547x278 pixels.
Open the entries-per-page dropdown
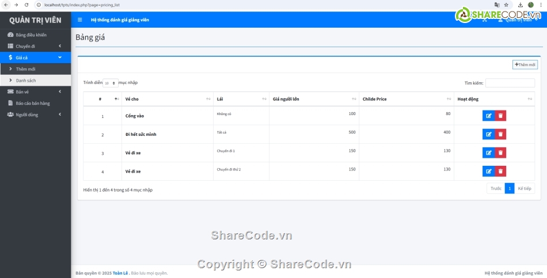coord(111,83)
